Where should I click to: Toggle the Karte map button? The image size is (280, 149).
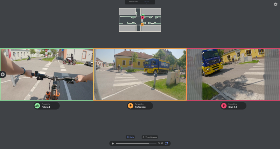(130, 137)
